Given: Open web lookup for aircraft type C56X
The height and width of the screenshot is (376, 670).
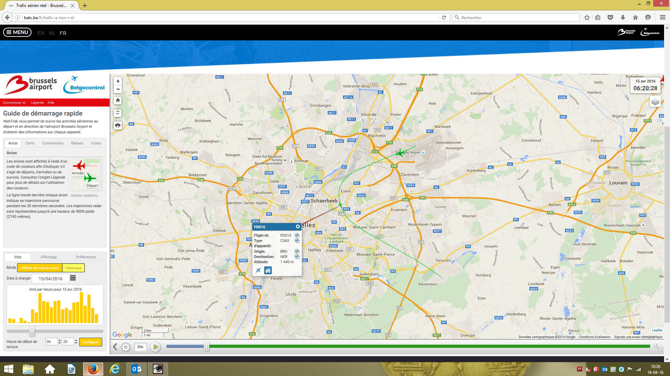Looking at the screenshot, I should coord(297,241).
